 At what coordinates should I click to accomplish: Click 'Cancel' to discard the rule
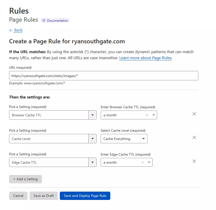point(18,196)
